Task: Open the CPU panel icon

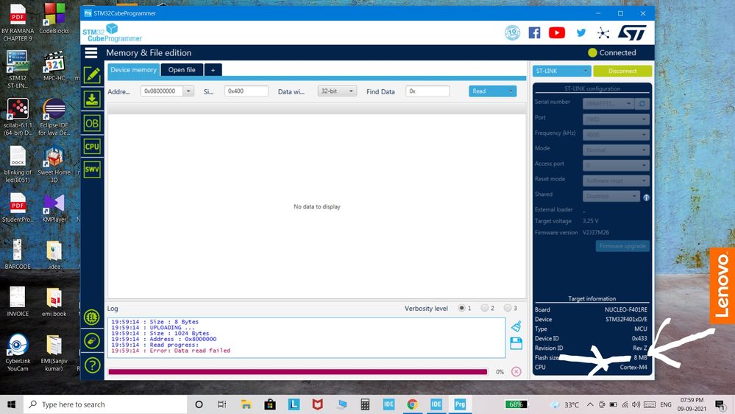Action: tap(92, 147)
